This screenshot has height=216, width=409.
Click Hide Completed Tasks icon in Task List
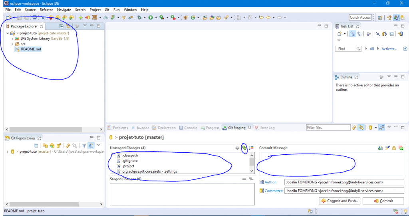coord(378,33)
